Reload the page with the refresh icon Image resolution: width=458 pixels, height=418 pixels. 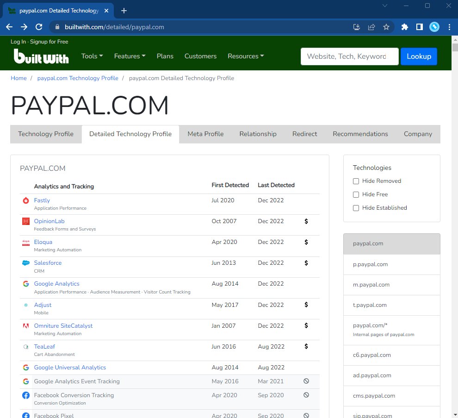[x=39, y=27]
